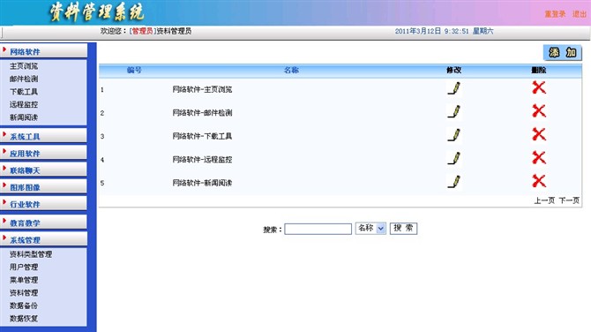Expand the 联络聊天 menu section
The image size is (591, 332).
click(x=44, y=170)
